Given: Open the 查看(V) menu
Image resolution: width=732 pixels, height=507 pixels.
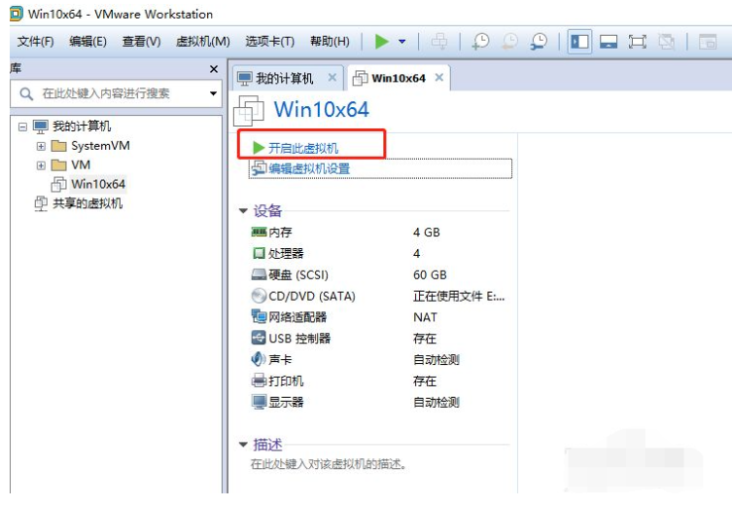Looking at the screenshot, I should [142, 42].
